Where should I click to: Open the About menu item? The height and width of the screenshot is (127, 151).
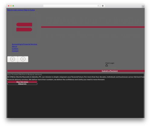[14, 47]
